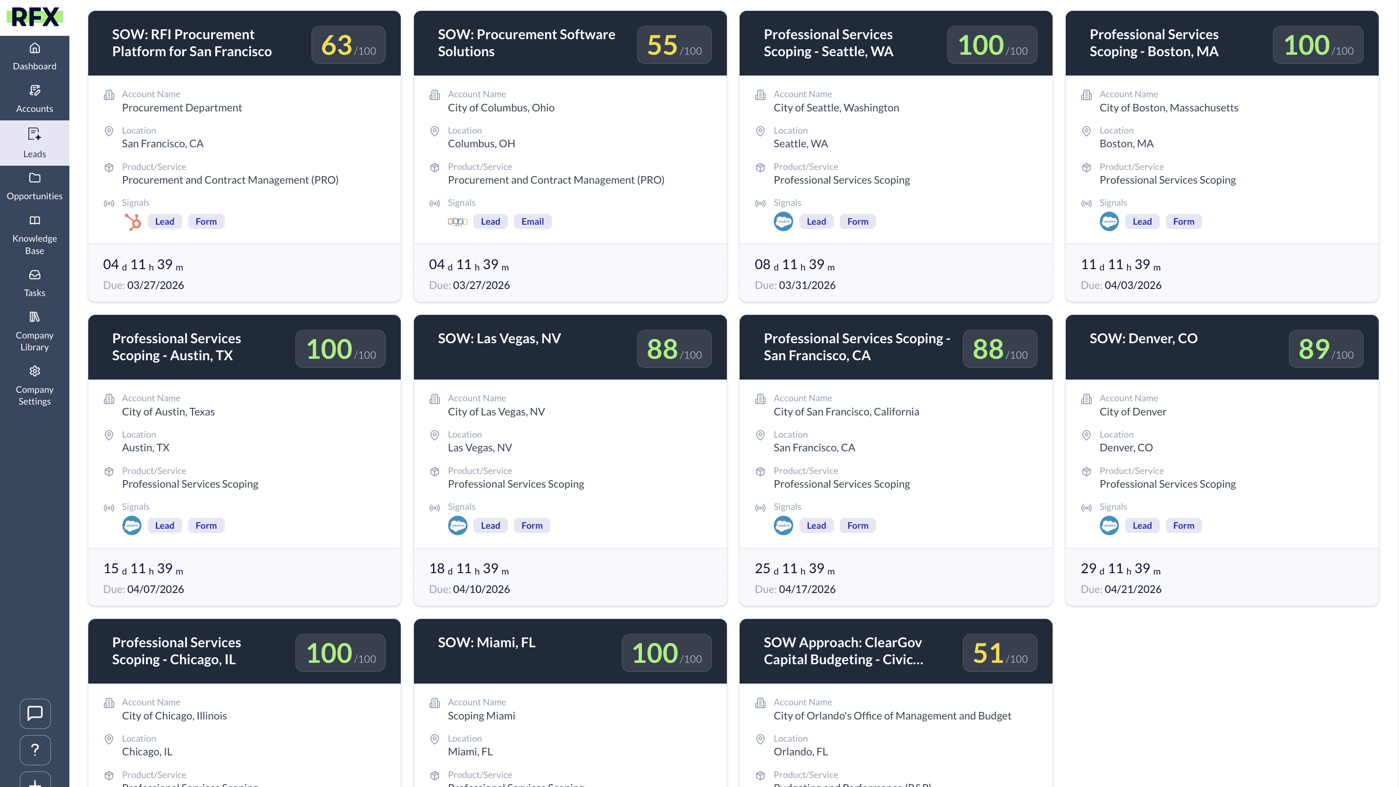Go to Accounts in the sidebar
Screen dimensions: 1399x787
click(34, 99)
